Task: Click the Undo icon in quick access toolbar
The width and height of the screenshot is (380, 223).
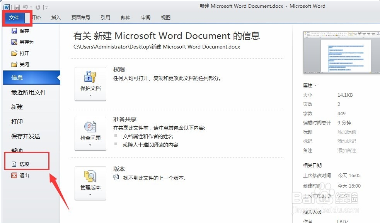Action: pos(26,7)
